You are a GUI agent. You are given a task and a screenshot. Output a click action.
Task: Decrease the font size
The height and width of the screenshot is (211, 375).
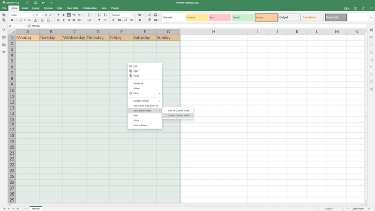51,15
